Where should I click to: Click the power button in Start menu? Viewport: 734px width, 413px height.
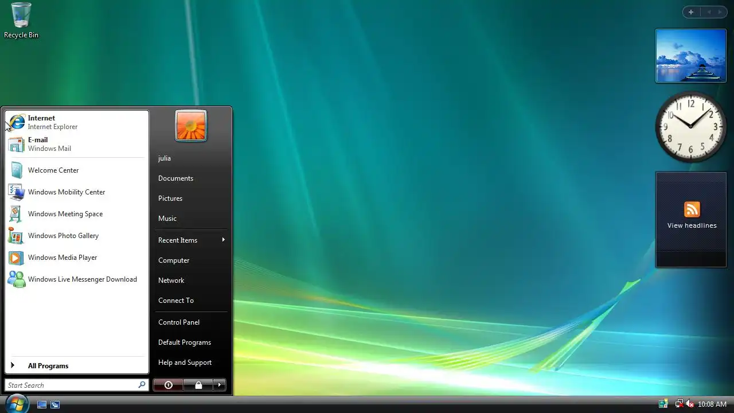tap(169, 385)
